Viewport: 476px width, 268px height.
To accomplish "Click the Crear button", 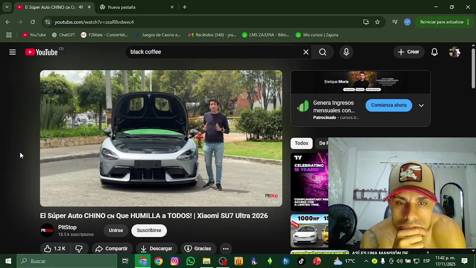I will [408, 52].
